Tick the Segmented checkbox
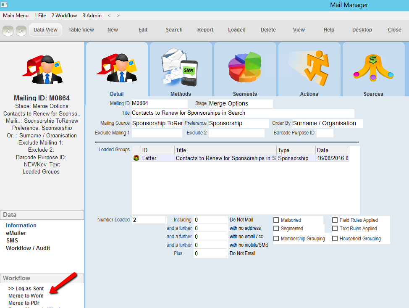Screen dimensions: 409x308 276,229
